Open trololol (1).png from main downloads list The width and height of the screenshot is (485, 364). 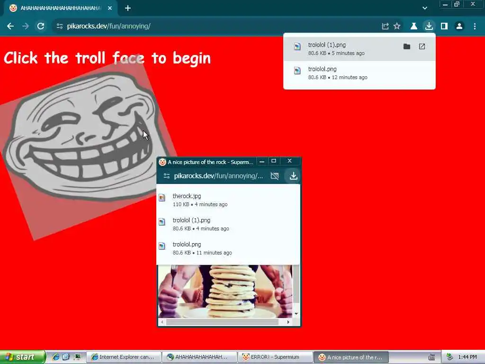pyautogui.click(x=359, y=49)
